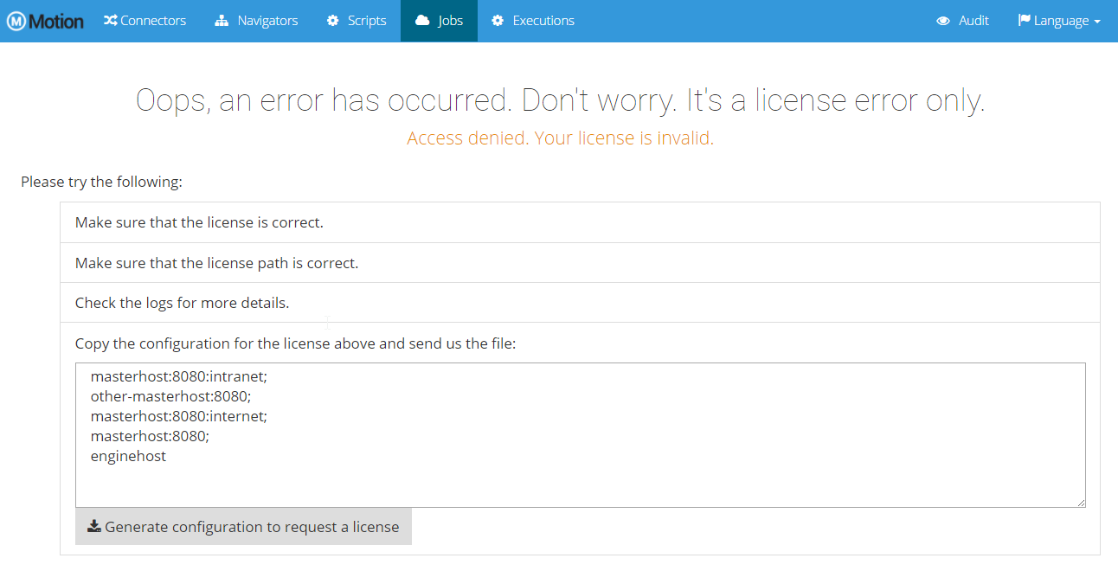The height and width of the screenshot is (571, 1118).
Task: Open the Navigators menu item
Action: [256, 21]
